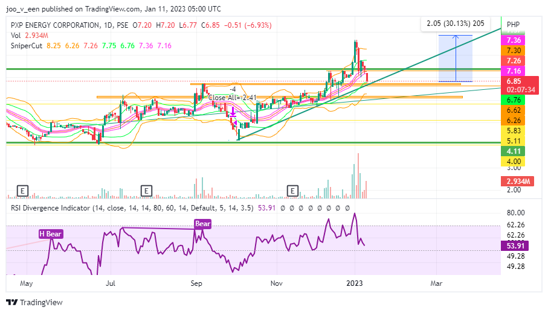
Task: Select the red 7.26 price axis label
Action: click(x=514, y=61)
